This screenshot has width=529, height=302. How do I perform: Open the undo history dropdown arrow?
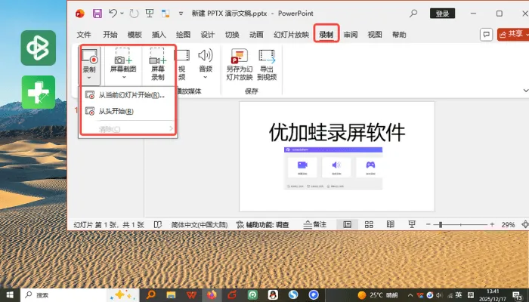click(x=122, y=14)
